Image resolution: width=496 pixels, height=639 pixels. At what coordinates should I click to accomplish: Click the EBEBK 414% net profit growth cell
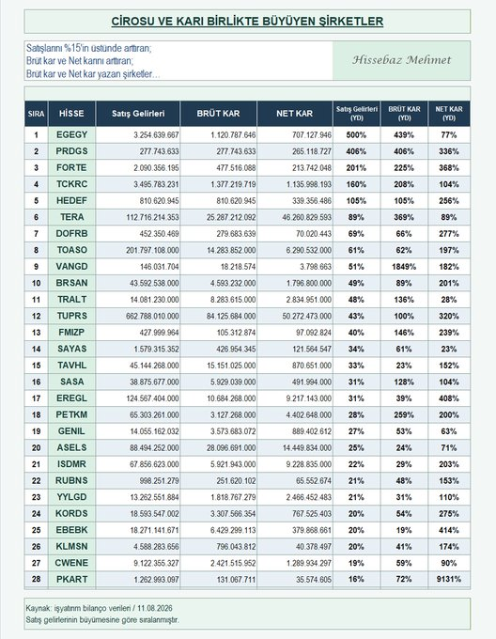click(x=449, y=530)
